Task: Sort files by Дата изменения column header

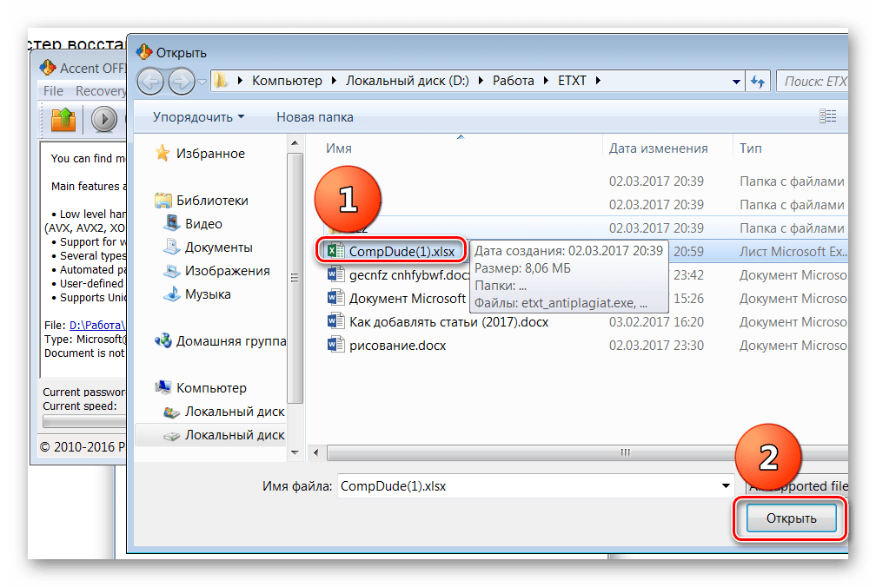Action: point(658,148)
